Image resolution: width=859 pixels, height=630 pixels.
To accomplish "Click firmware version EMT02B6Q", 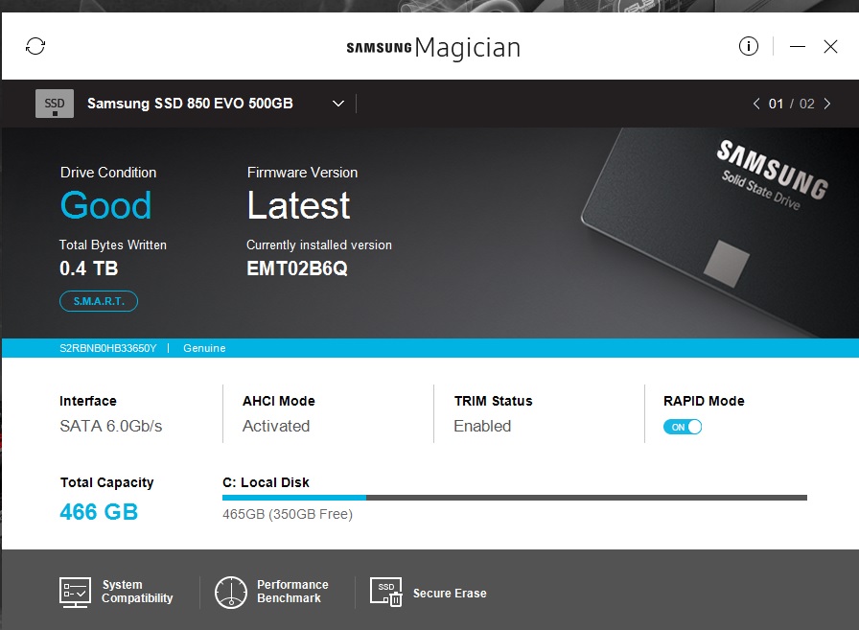I will coord(297,268).
